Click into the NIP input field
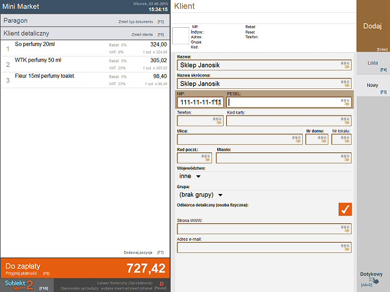 point(200,103)
